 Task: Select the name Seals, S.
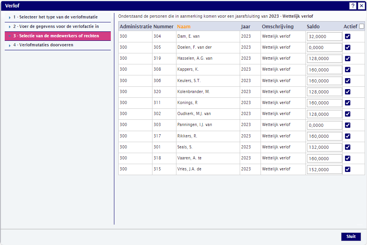coord(185,147)
